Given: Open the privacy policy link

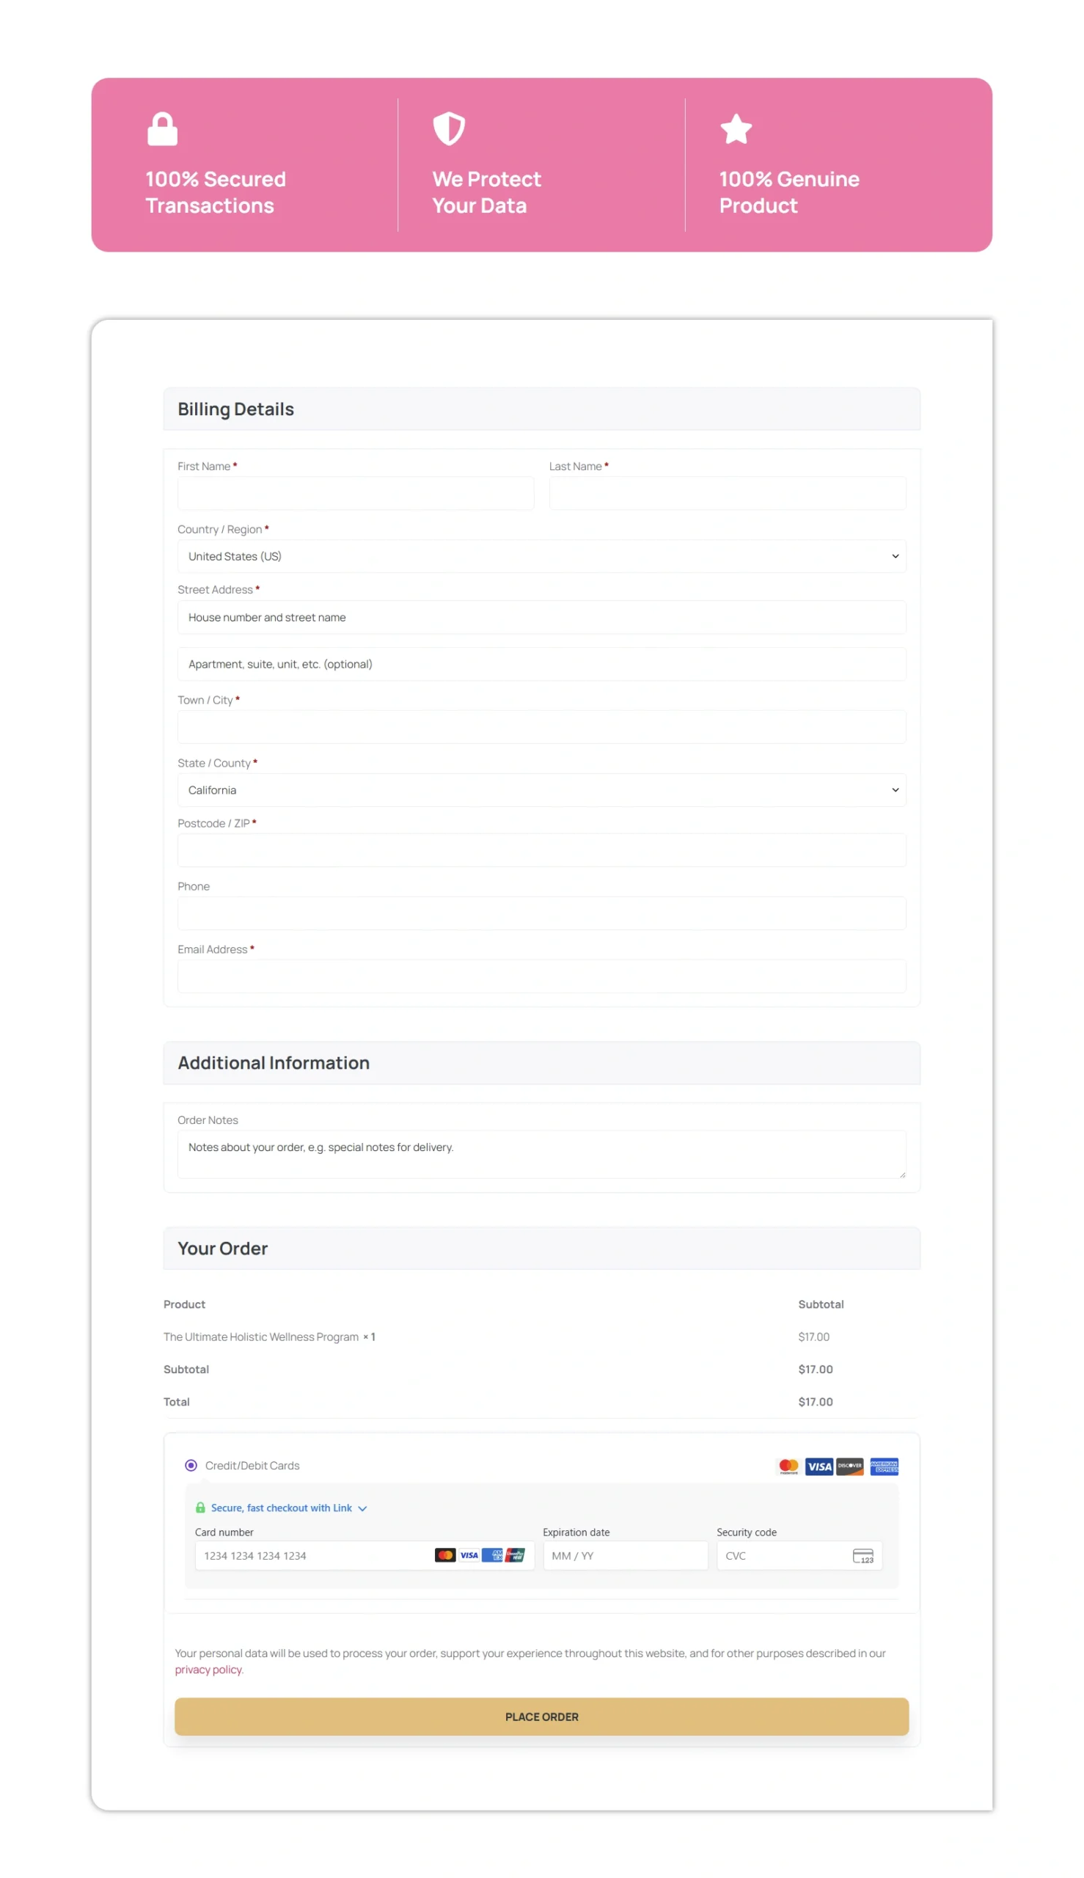Looking at the screenshot, I should pyautogui.click(x=208, y=1670).
